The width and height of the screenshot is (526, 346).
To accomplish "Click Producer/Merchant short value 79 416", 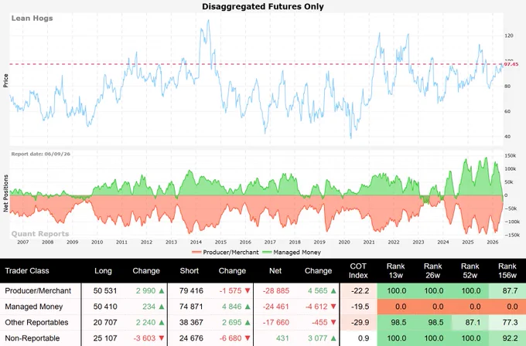I will click(191, 290).
